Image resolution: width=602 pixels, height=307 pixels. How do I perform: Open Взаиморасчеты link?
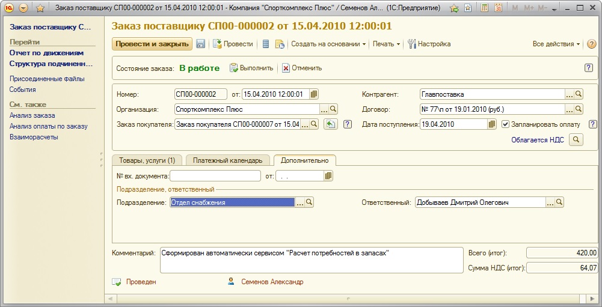tap(34, 136)
